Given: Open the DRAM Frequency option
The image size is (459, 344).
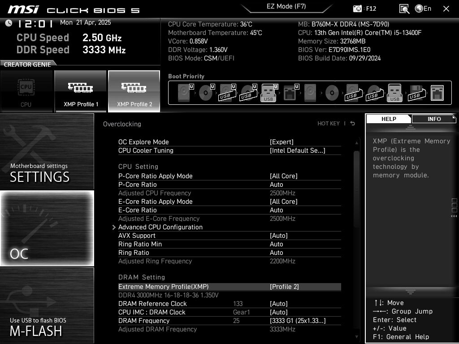Looking at the screenshot, I should (229, 321).
